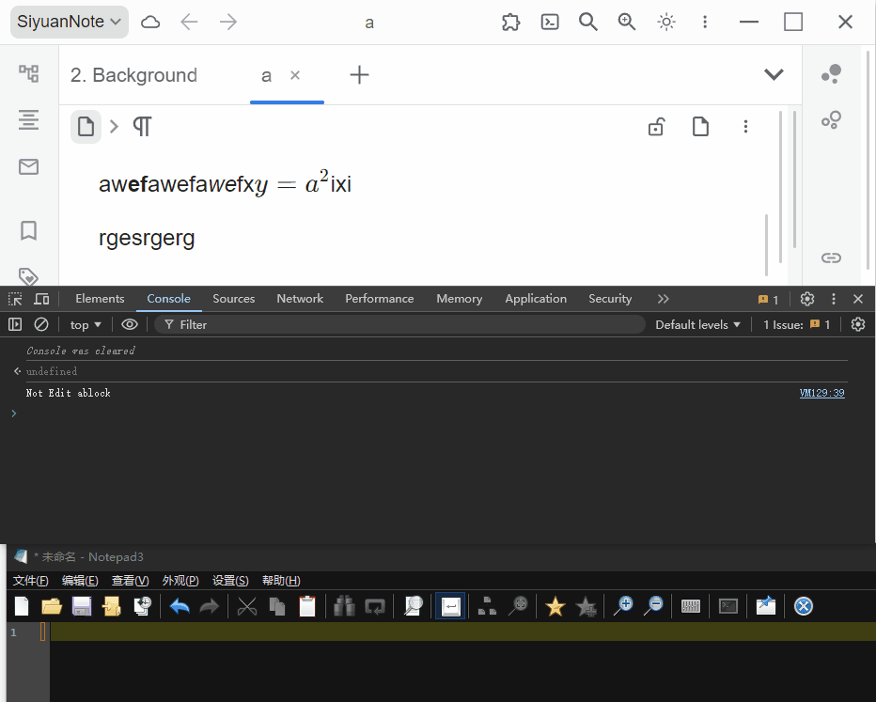
Task: Open the bookmarks panel icon
Action: coord(28,230)
